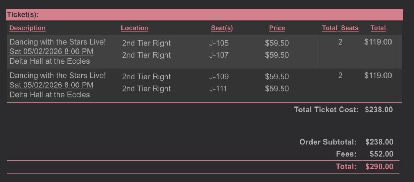Select seat J-105 in the seats column
The width and height of the screenshot is (414, 182).
pyautogui.click(x=219, y=43)
